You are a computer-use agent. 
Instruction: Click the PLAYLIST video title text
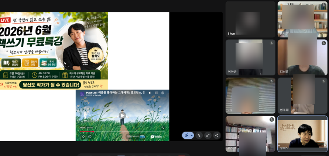point(115,93)
